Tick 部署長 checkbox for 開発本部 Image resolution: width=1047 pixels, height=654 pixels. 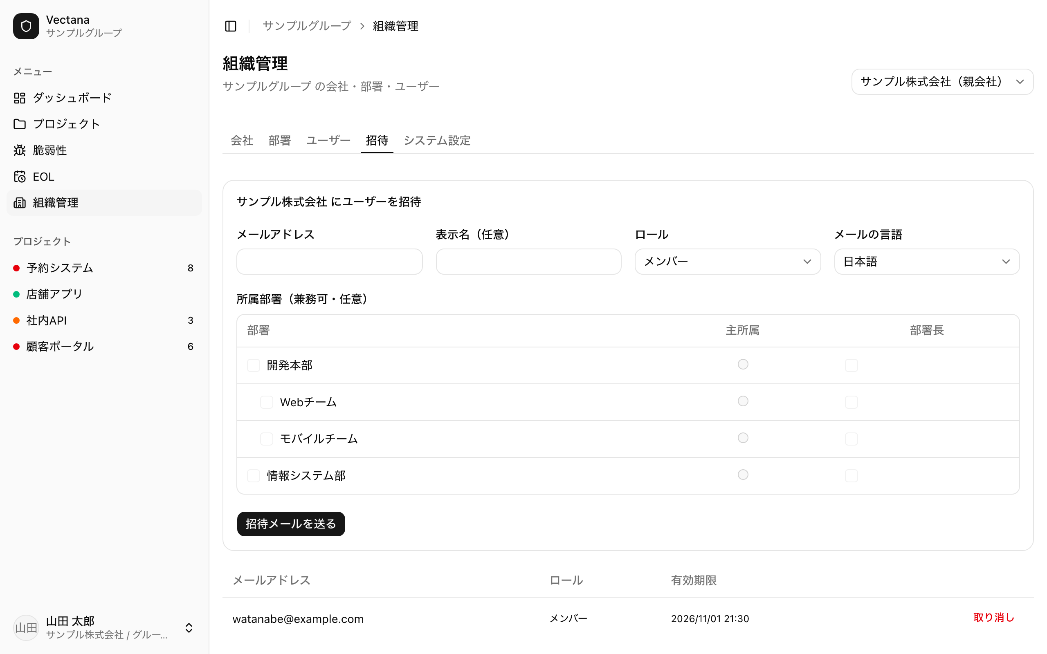pos(851,365)
